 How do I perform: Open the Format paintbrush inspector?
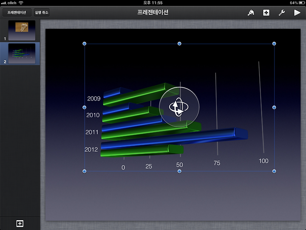[x=251, y=13]
